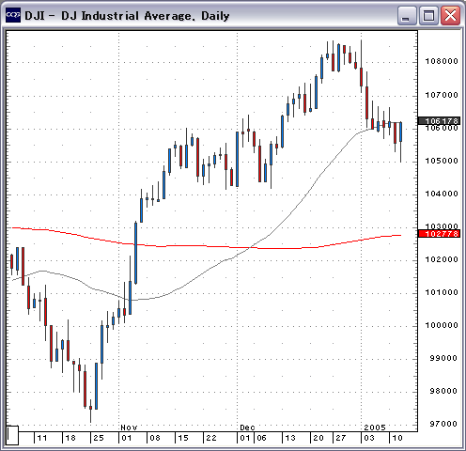Click the 2005 year label on time axis

[x=375, y=428]
